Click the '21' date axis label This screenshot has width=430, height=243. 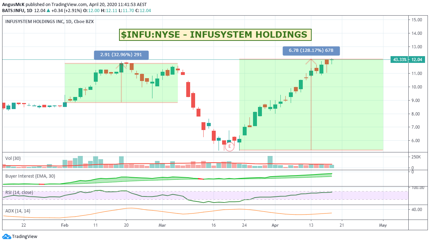(x=342, y=225)
